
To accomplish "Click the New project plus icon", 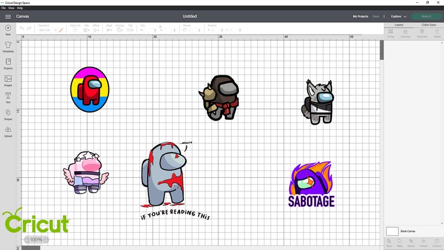I will click(x=8, y=28).
